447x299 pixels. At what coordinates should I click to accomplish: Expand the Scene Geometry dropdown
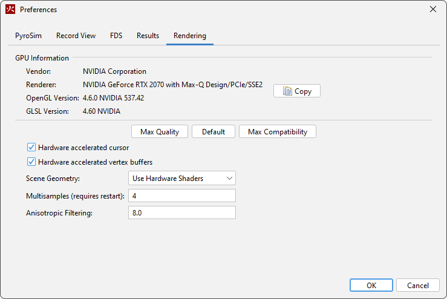182,178
